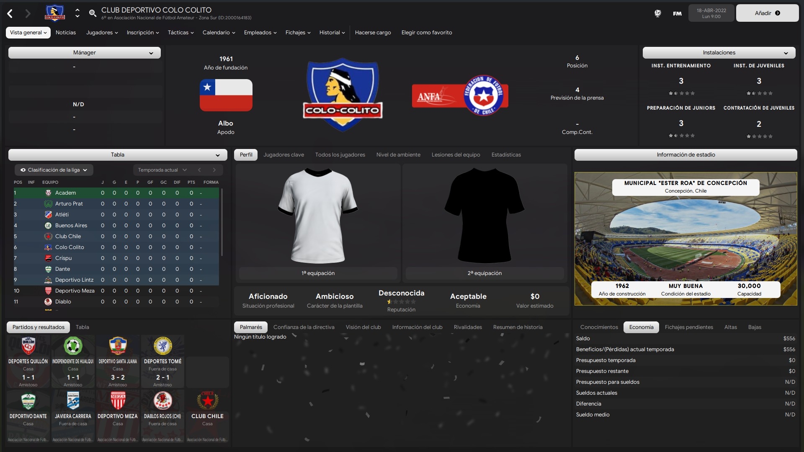
Task: Go forward with the right arrow icon
Action: coord(28,13)
